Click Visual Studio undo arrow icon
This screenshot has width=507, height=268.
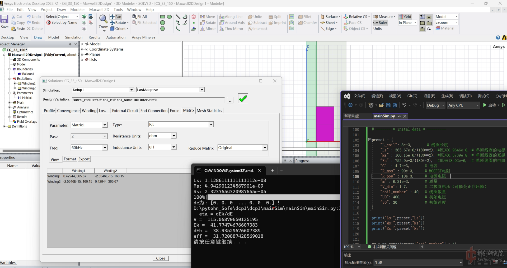[x=404, y=105]
